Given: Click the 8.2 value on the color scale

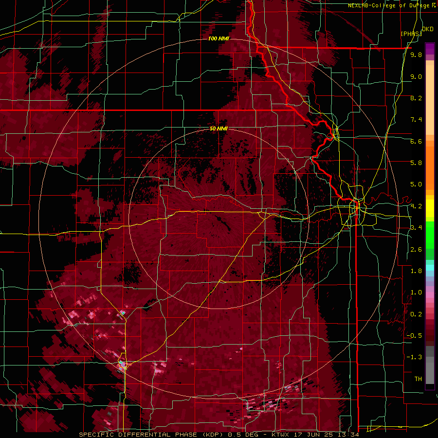Looking at the screenshot, I should click(416, 98).
